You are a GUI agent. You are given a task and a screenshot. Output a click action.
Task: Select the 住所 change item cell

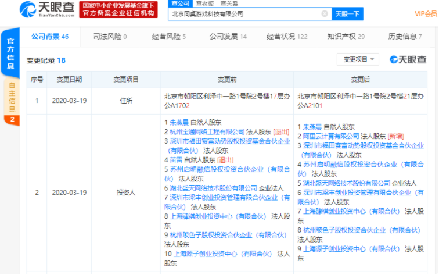(126, 101)
